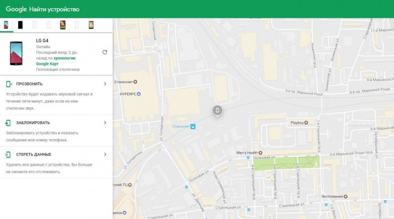The width and height of the screenshot is (394, 219).
Task: Click the ТЦ shopping center marker
Action: (130, 185)
